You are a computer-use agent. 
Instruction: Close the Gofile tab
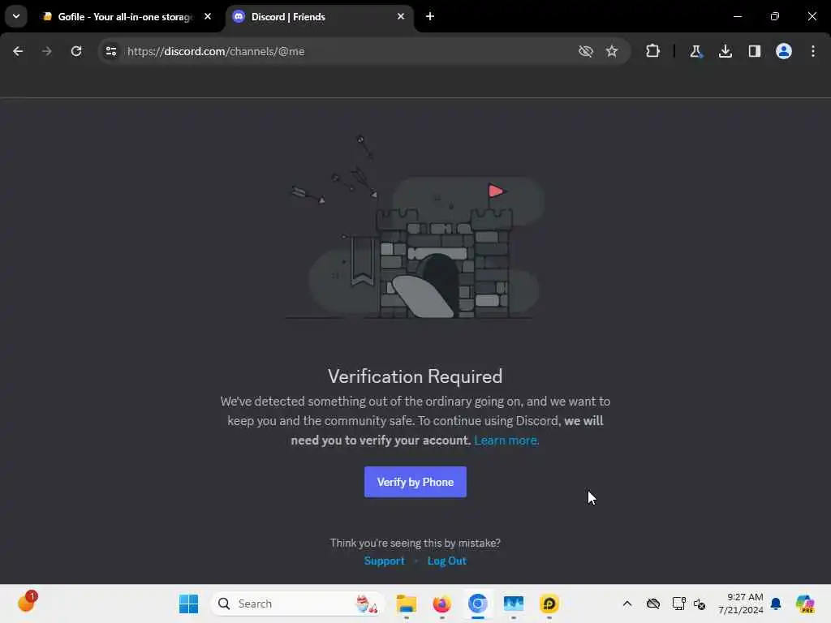(208, 16)
